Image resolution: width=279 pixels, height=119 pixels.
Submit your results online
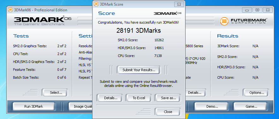(139, 70)
